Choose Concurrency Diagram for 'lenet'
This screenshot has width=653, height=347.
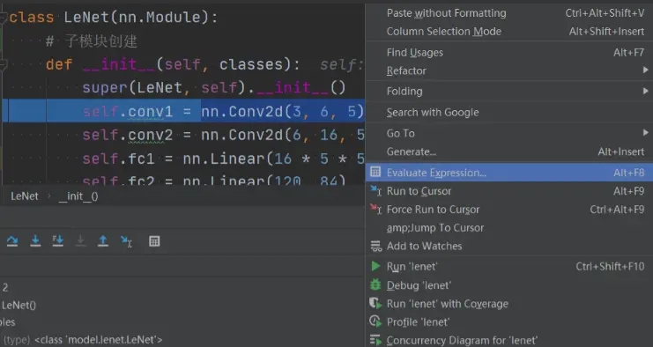point(508,340)
